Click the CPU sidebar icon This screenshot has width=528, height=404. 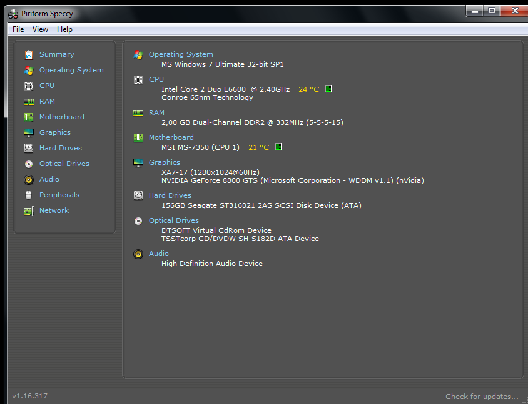pos(29,86)
